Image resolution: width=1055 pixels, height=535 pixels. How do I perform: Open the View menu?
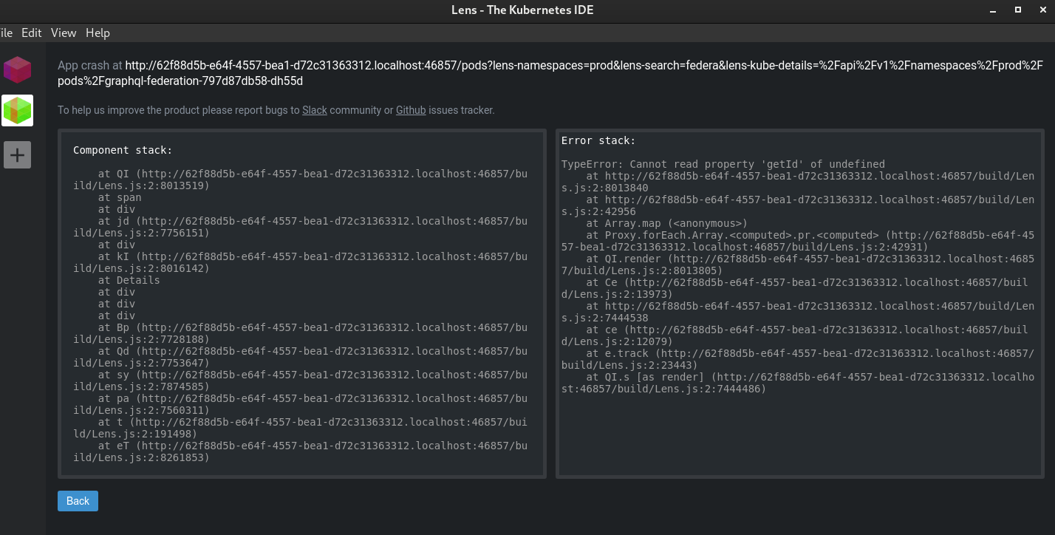tap(64, 33)
